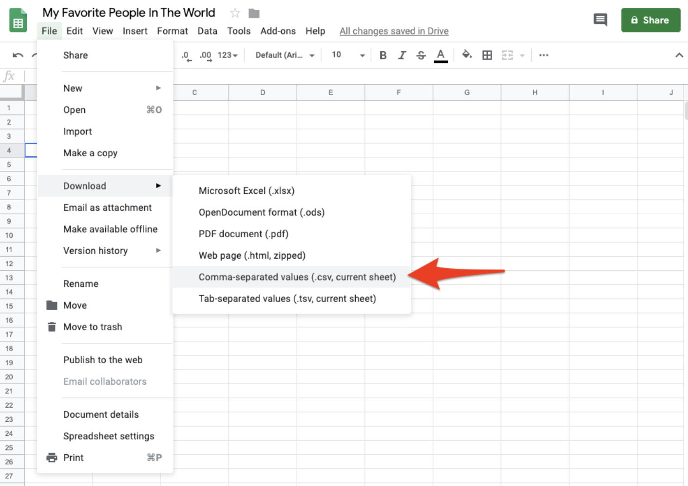Download as Tab-separated values (.tsv)
This screenshot has width=688, height=486.
coord(292,299)
